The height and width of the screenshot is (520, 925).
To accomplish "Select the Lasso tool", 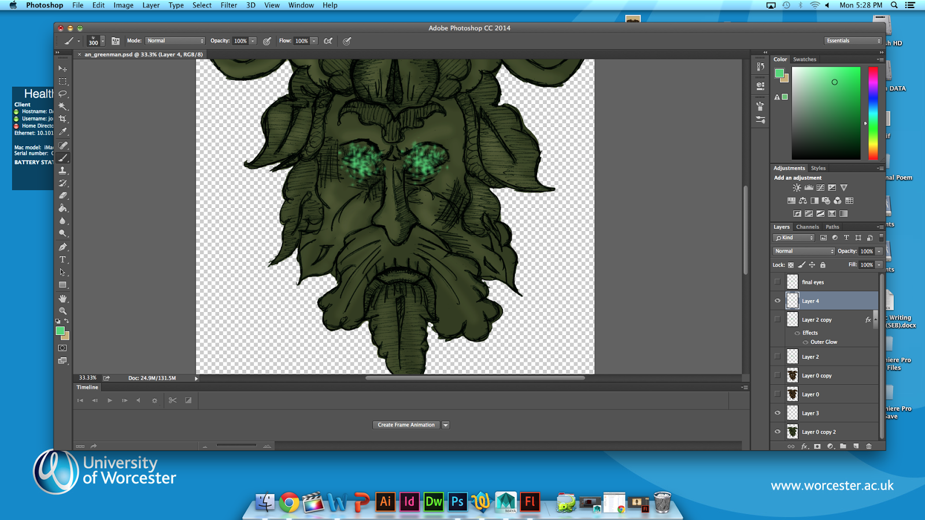I will coord(62,94).
